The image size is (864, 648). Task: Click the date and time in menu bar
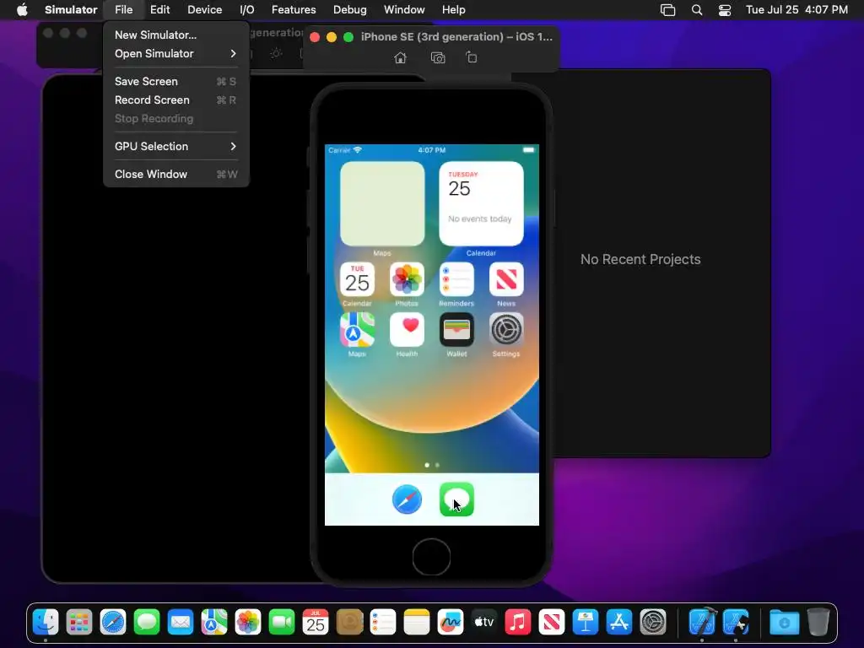796,9
